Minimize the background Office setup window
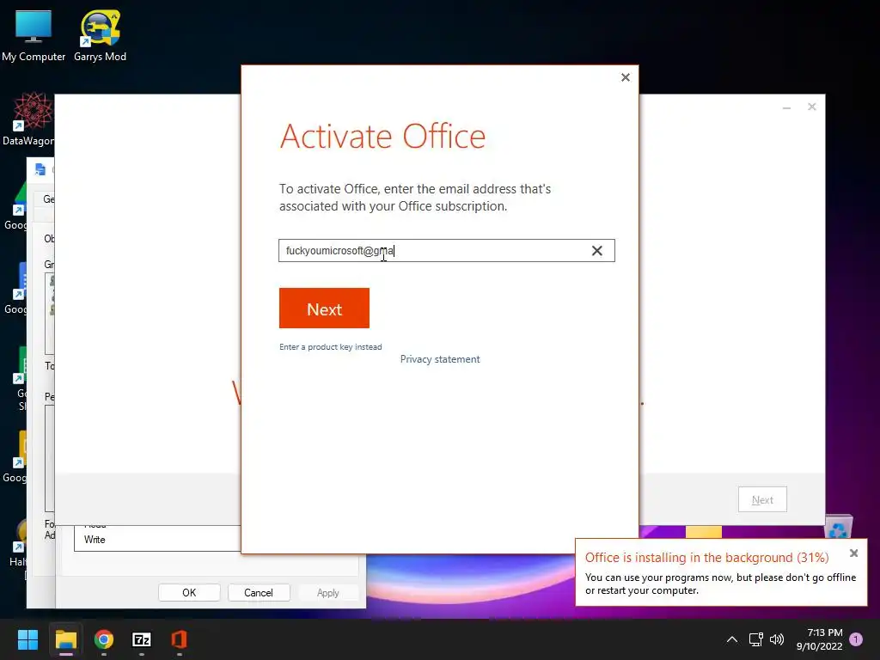880x660 pixels. click(787, 107)
